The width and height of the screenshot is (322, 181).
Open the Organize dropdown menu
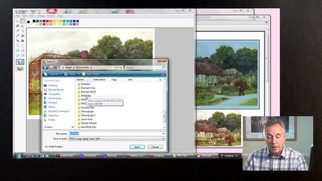(x=53, y=74)
